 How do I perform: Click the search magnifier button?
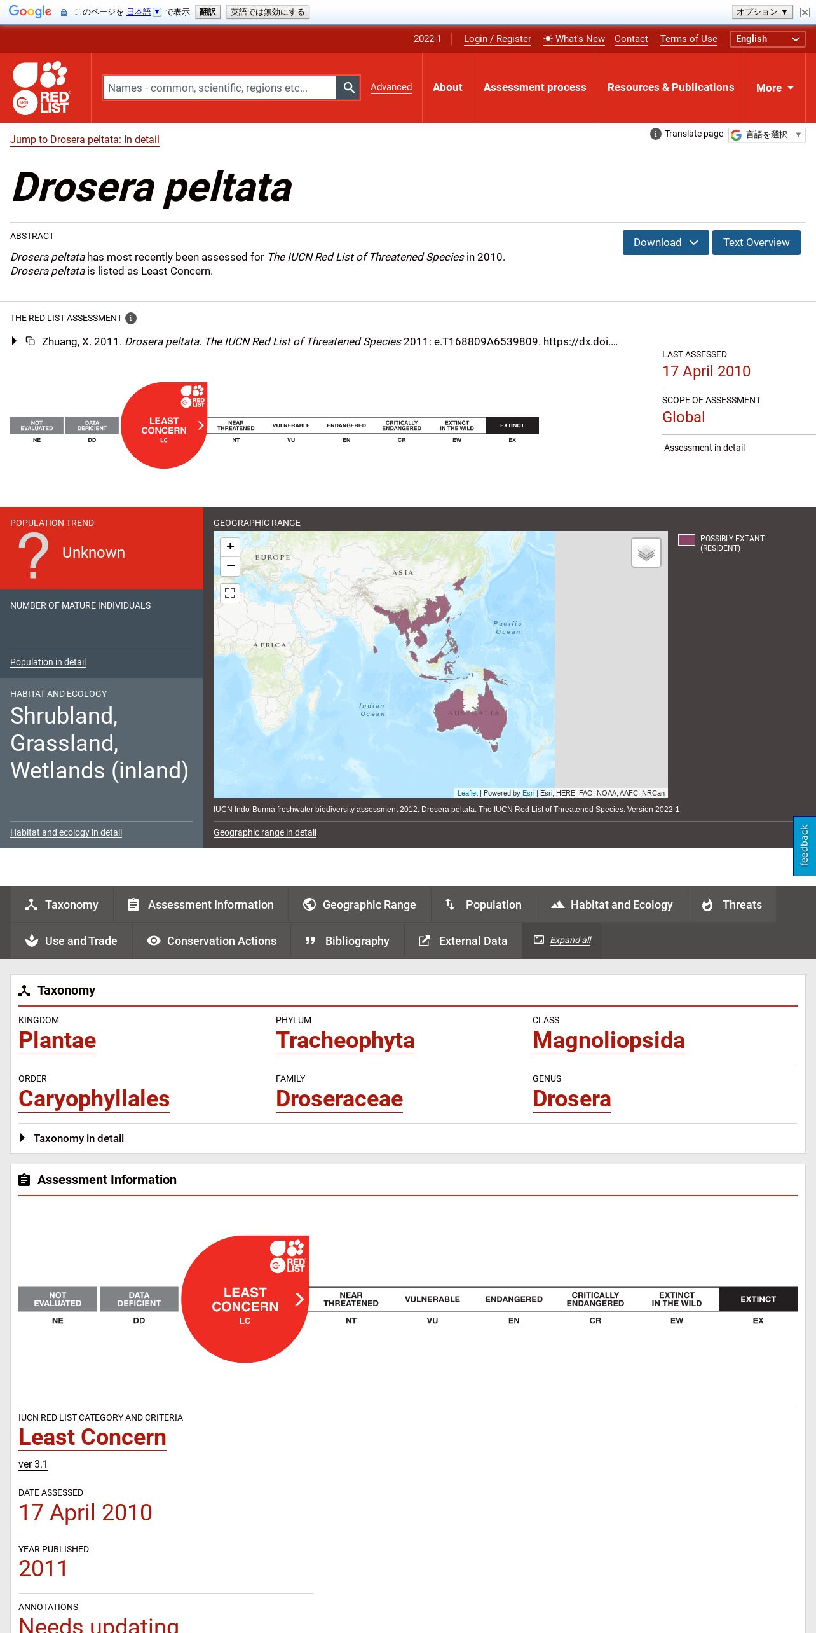348,88
